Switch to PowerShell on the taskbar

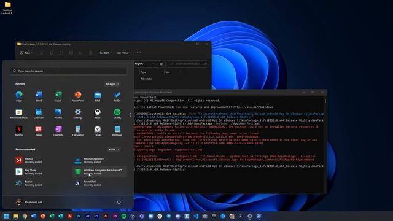tap(259, 216)
